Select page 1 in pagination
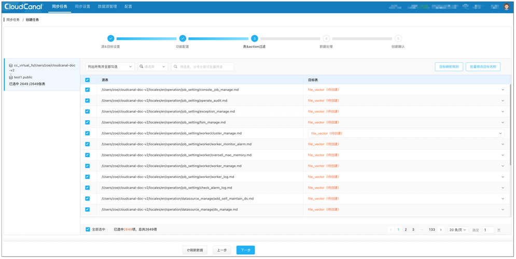Viewport: 516px width, 259px height. 398,230
